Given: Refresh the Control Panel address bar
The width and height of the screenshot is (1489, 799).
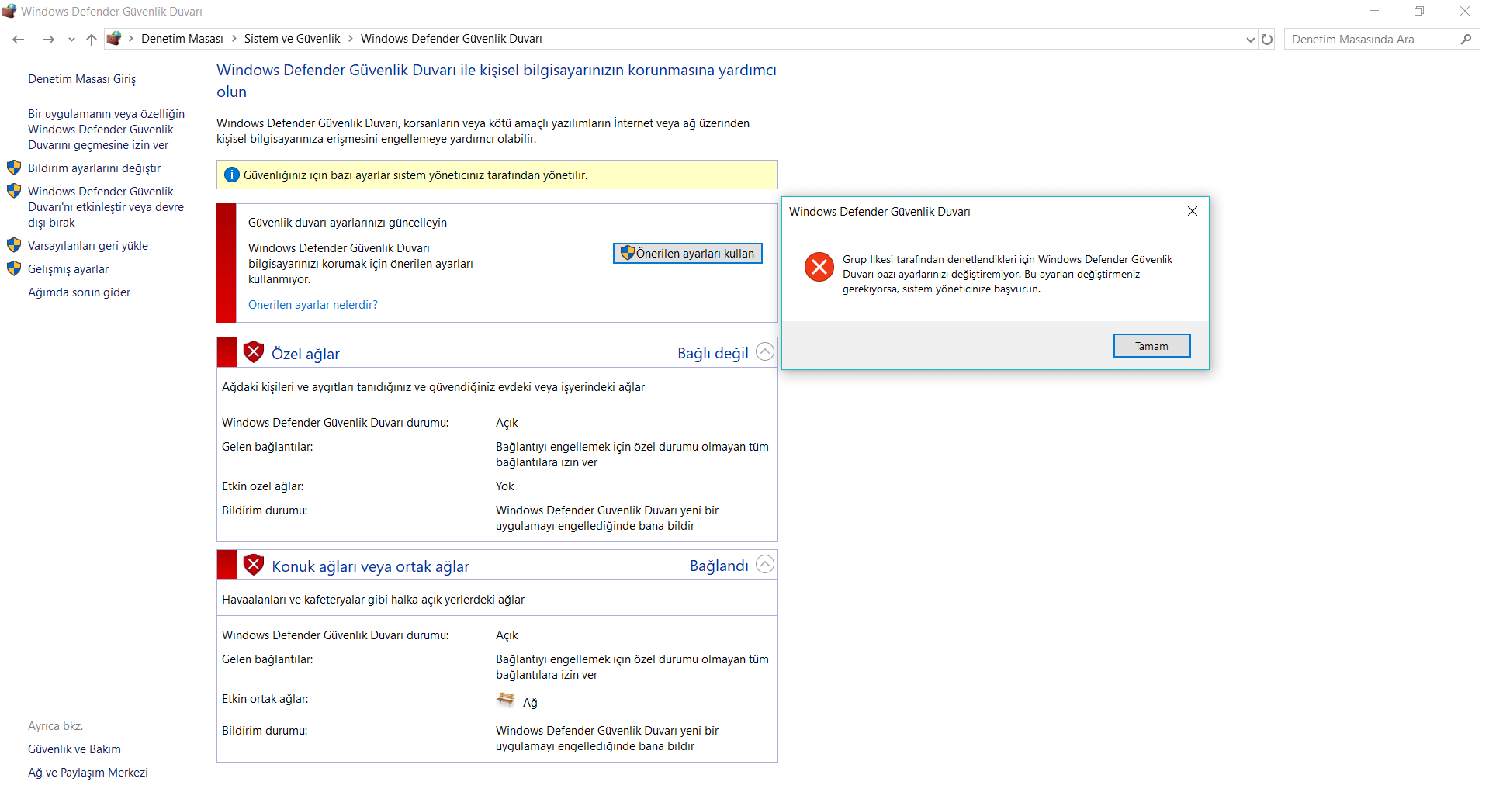Looking at the screenshot, I should 1267,39.
